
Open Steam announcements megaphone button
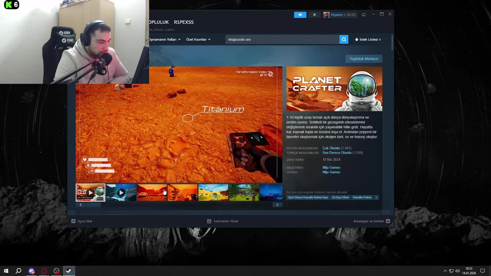tap(300, 15)
